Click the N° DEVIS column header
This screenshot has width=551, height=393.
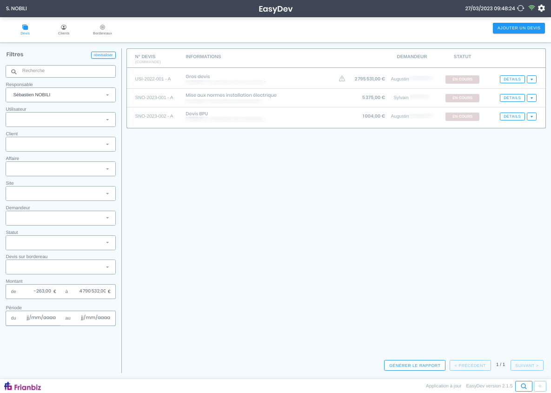(145, 57)
